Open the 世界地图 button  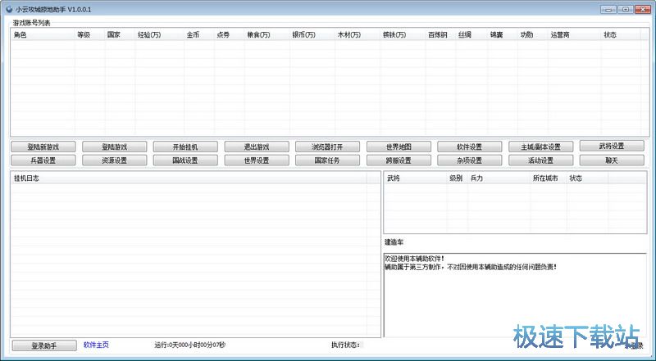click(x=399, y=147)
